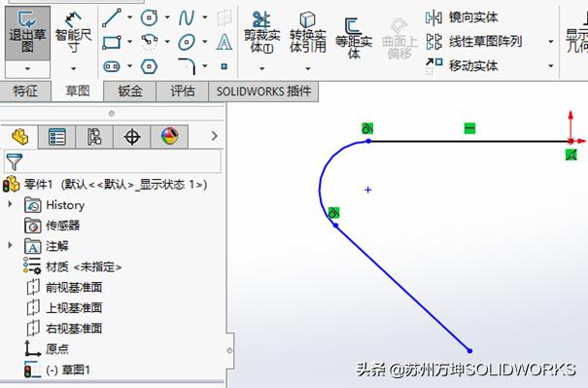
Task: Select 零件1 root in feature tree
Action: (x=105, y=185)
